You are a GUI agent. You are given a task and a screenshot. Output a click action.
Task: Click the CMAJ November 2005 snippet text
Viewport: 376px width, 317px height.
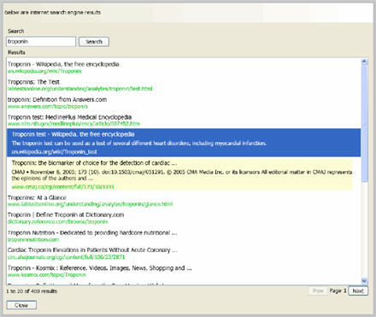pyautogui.click(x=182, y=175)
